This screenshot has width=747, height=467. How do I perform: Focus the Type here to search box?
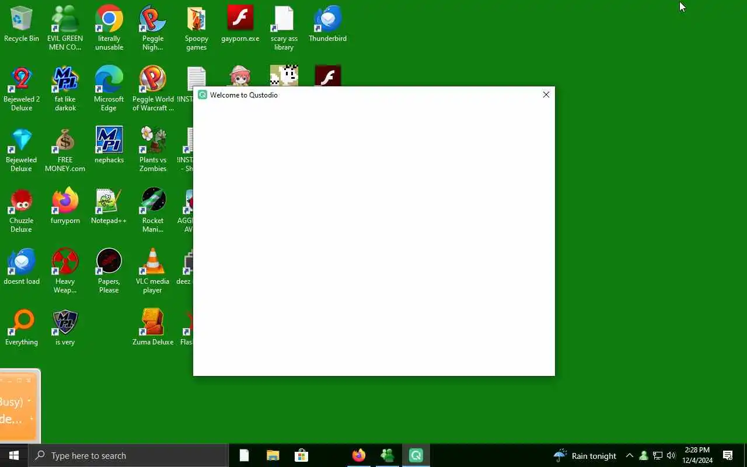[128, 455]
